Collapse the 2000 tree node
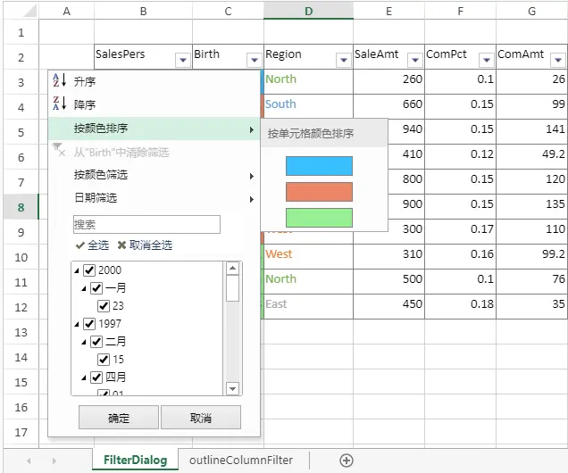Viewport: 568px width, 473px height. [x=77, y=270]
